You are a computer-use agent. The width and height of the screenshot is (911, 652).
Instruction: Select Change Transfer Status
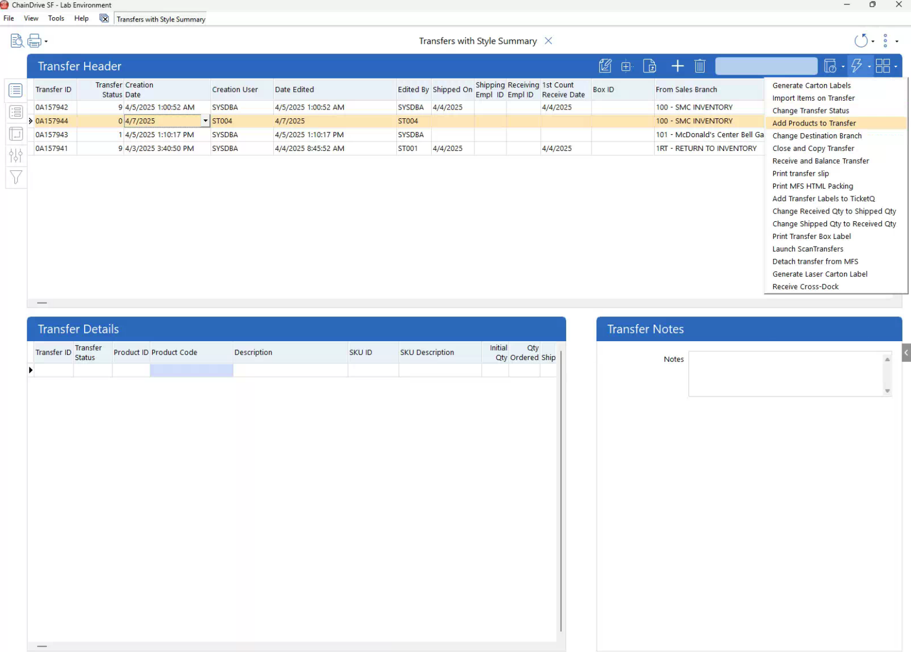[810, 111]
